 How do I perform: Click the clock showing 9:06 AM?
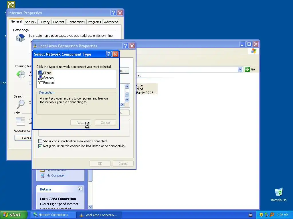point(282,215)
